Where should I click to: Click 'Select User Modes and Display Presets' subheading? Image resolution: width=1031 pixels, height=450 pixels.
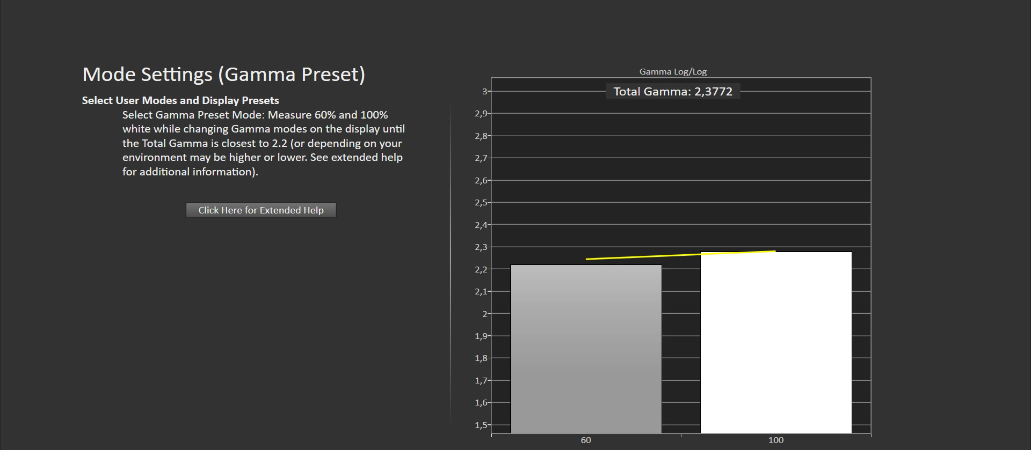(x=180, y=100)
